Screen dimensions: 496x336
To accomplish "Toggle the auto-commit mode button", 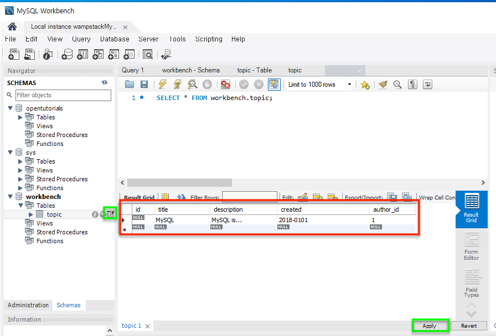I will point(274,85).
